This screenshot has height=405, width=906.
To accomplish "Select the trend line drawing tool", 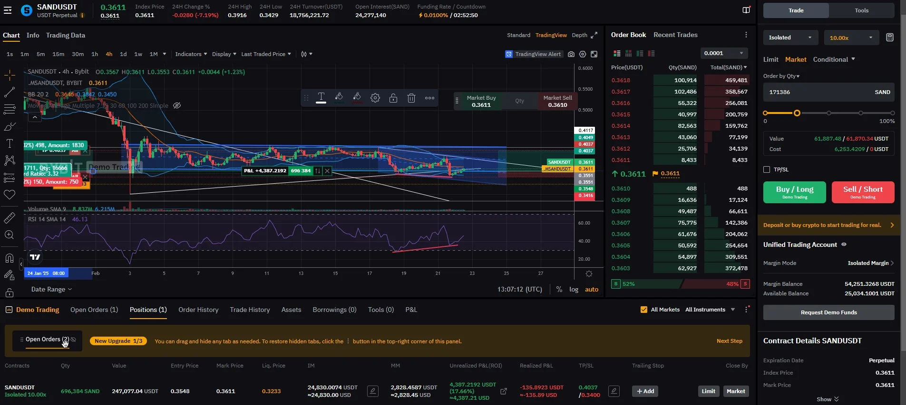I will [10, 93].
